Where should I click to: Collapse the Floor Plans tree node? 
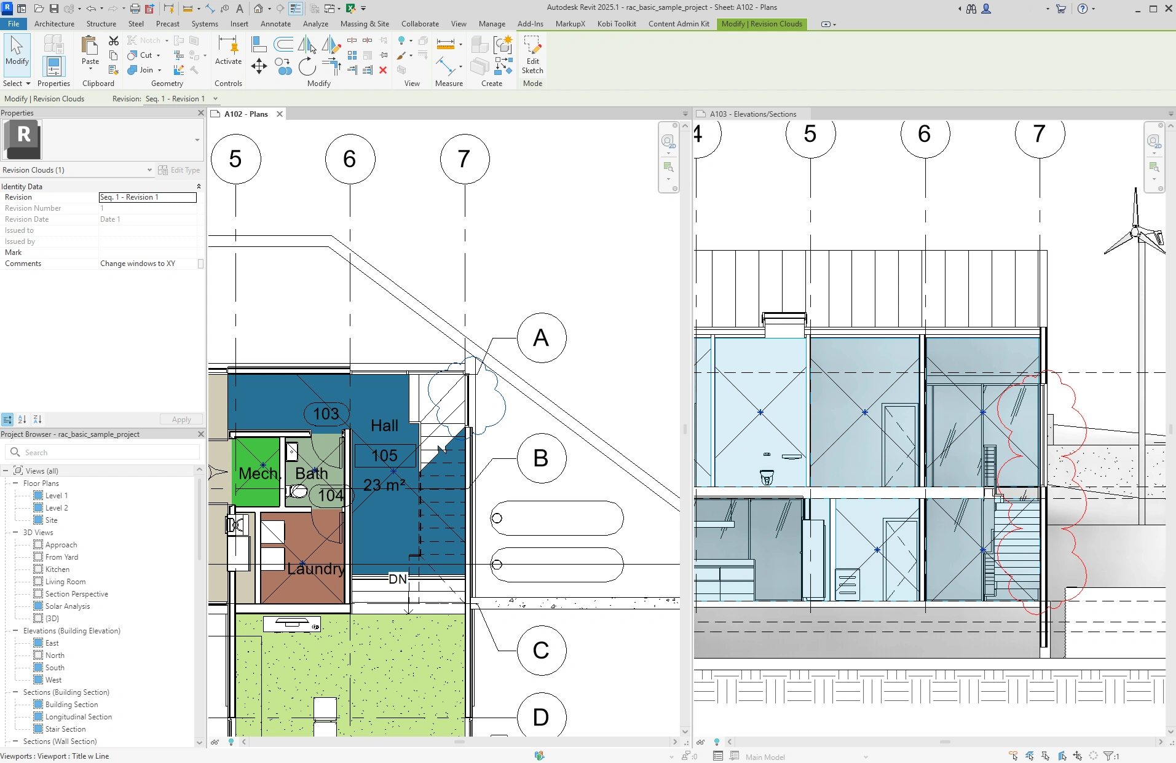[x=15, y=483]
